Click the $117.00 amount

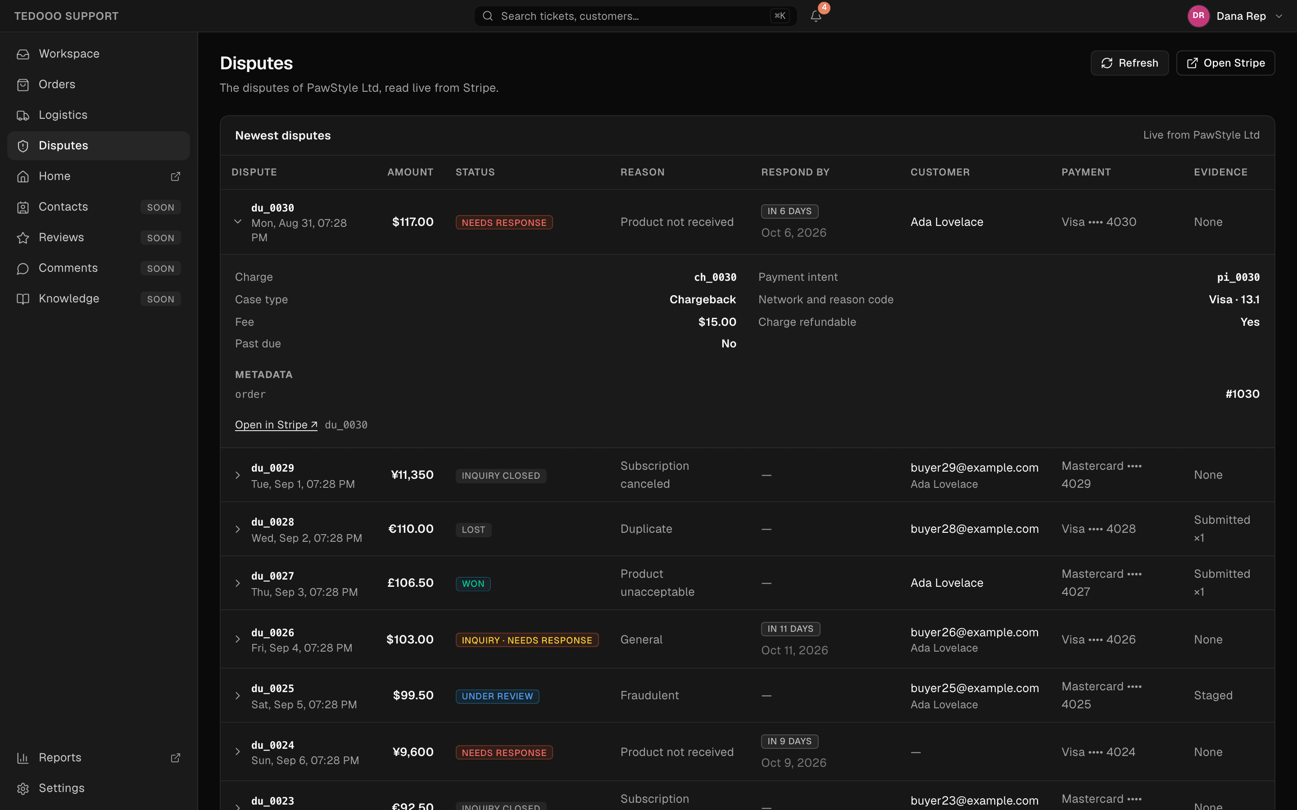pos(413,222)
